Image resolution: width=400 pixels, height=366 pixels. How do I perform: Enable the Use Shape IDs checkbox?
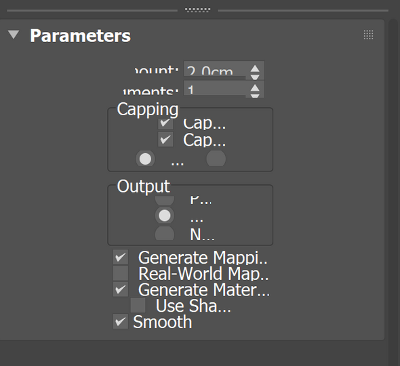(x=138, y=305)
